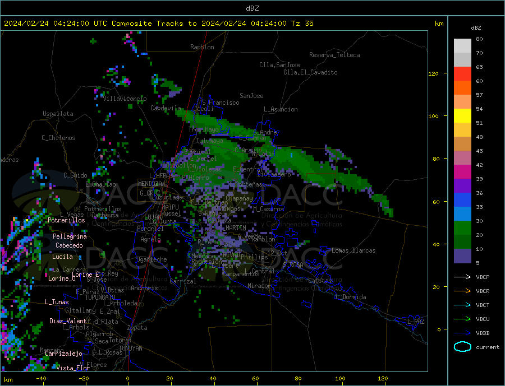Click the Carrizal label

[183, 281]
